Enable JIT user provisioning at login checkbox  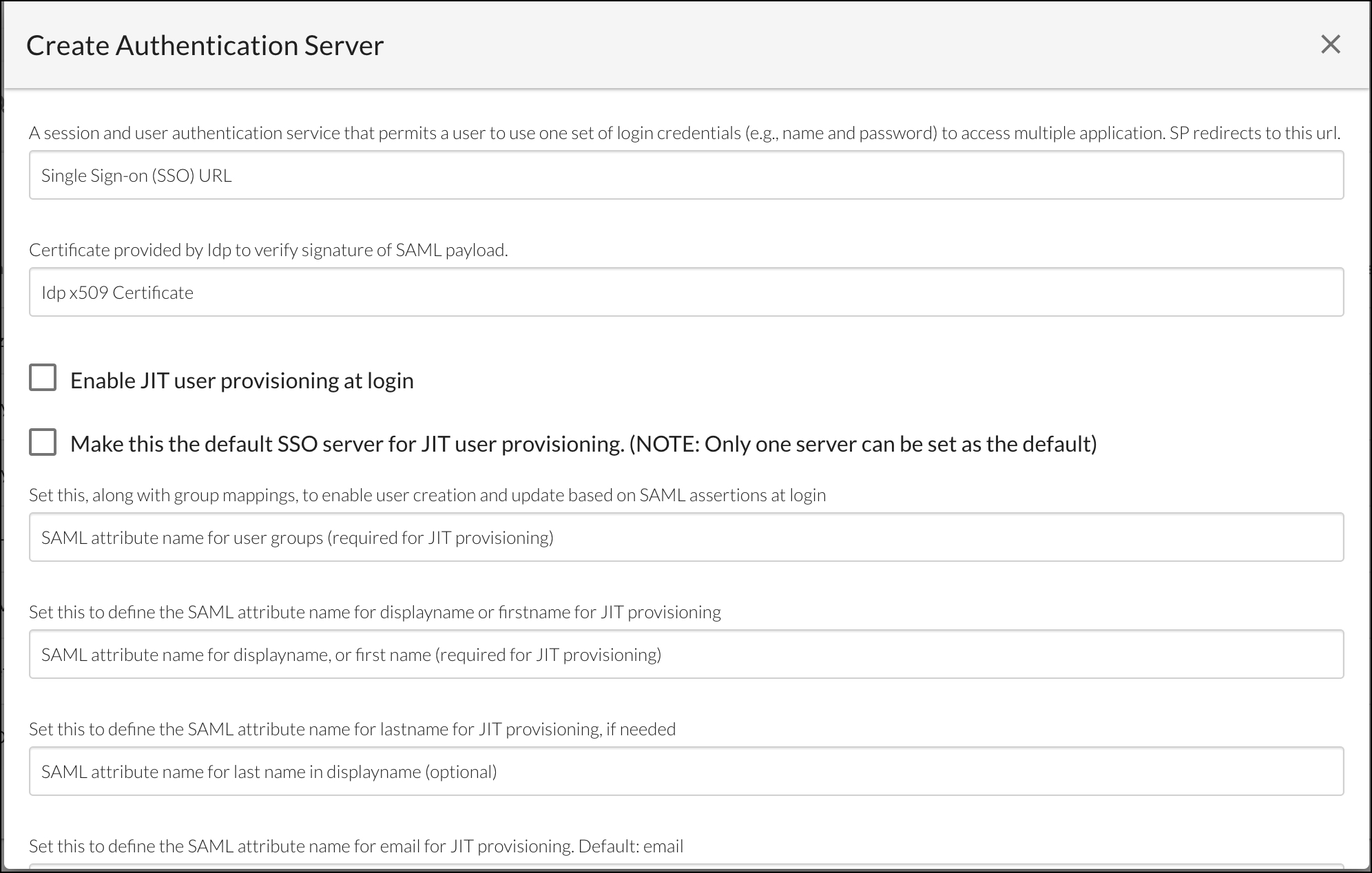[43, 378]
